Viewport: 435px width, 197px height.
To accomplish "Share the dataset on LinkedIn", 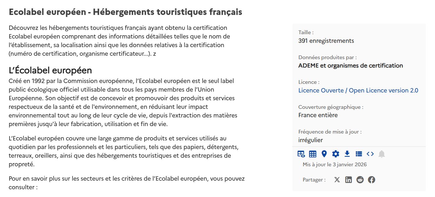I will tap(348, 180).
